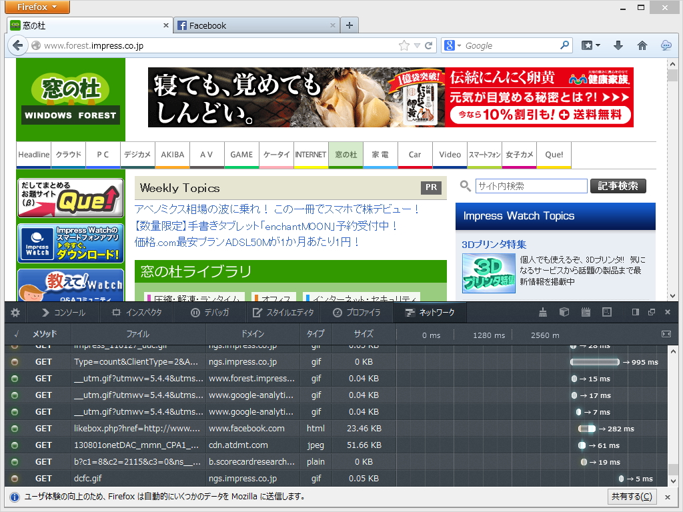Navigate back with the back arrow
The width and height of the screenshot is (683, 512).
pos(17,45)
